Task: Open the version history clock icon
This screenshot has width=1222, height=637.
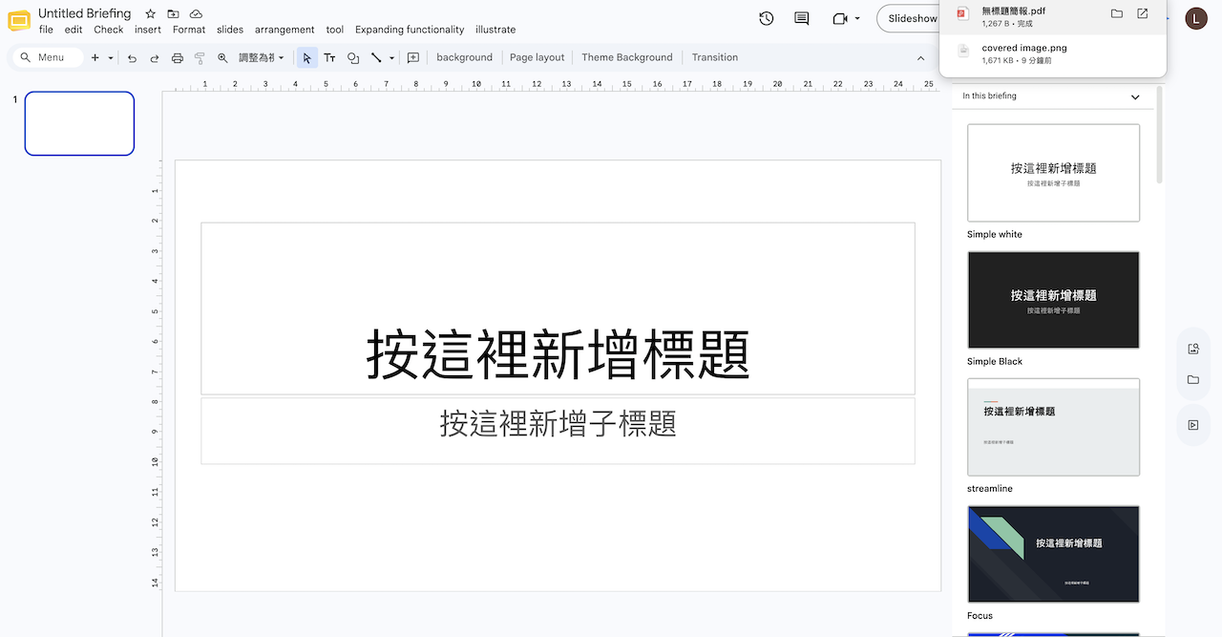Action: (766, 18)
